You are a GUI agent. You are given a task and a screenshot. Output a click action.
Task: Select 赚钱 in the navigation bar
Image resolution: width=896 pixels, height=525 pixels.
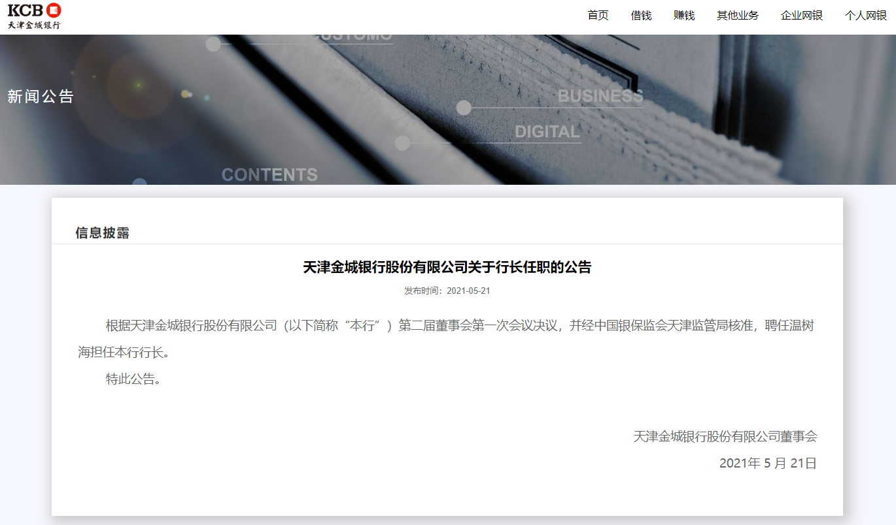(x=684, y=16)
